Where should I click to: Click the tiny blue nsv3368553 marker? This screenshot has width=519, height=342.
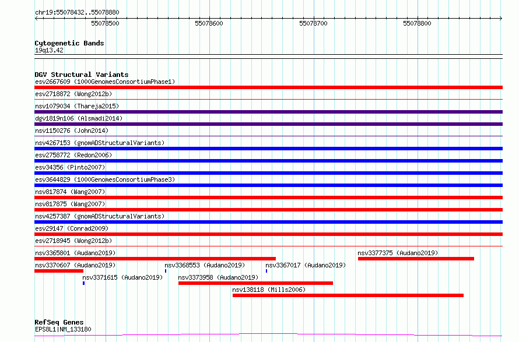click(166, 271)
